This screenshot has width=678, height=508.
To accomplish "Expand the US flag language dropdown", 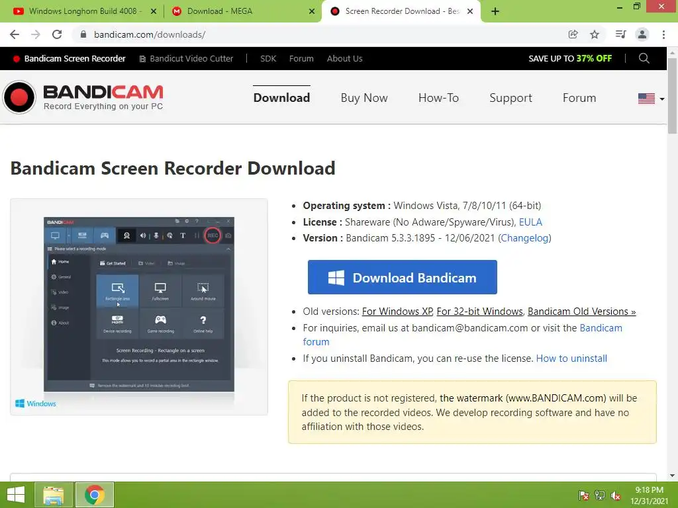I will (x=652, y=99).
